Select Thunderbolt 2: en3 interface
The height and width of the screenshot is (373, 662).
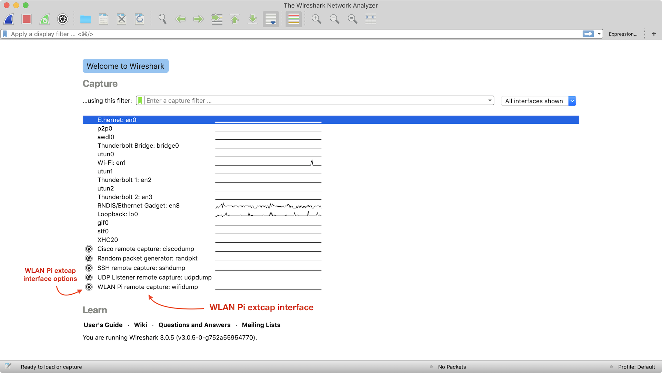coord(331,197)
